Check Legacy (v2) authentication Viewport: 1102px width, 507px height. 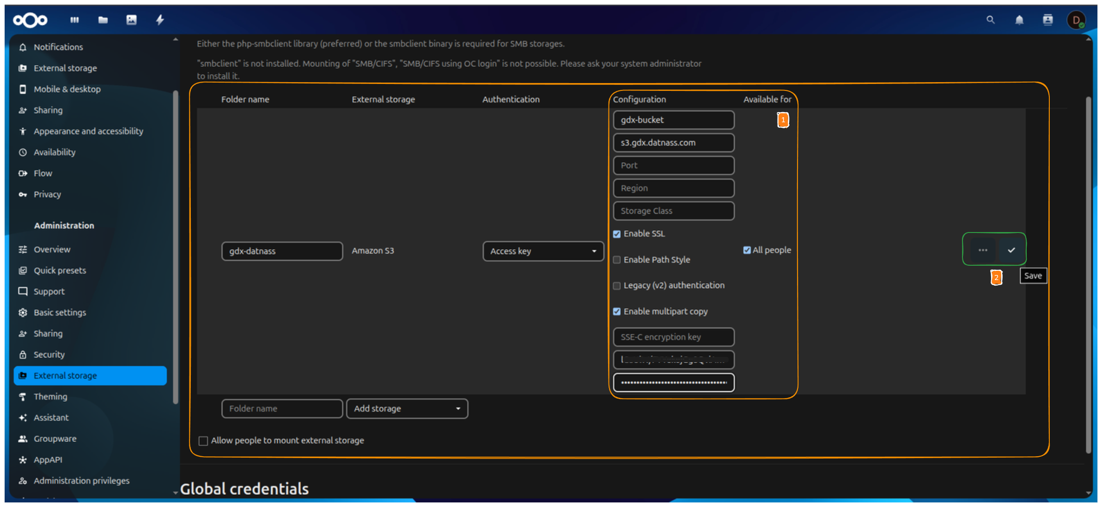click(617, 286)
